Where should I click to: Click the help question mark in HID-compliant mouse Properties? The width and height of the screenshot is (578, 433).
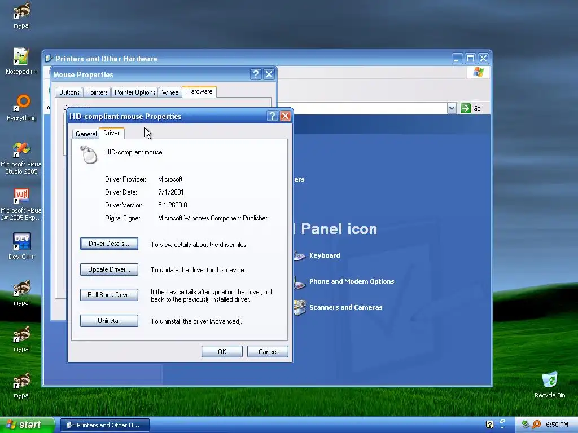[272, 116]
